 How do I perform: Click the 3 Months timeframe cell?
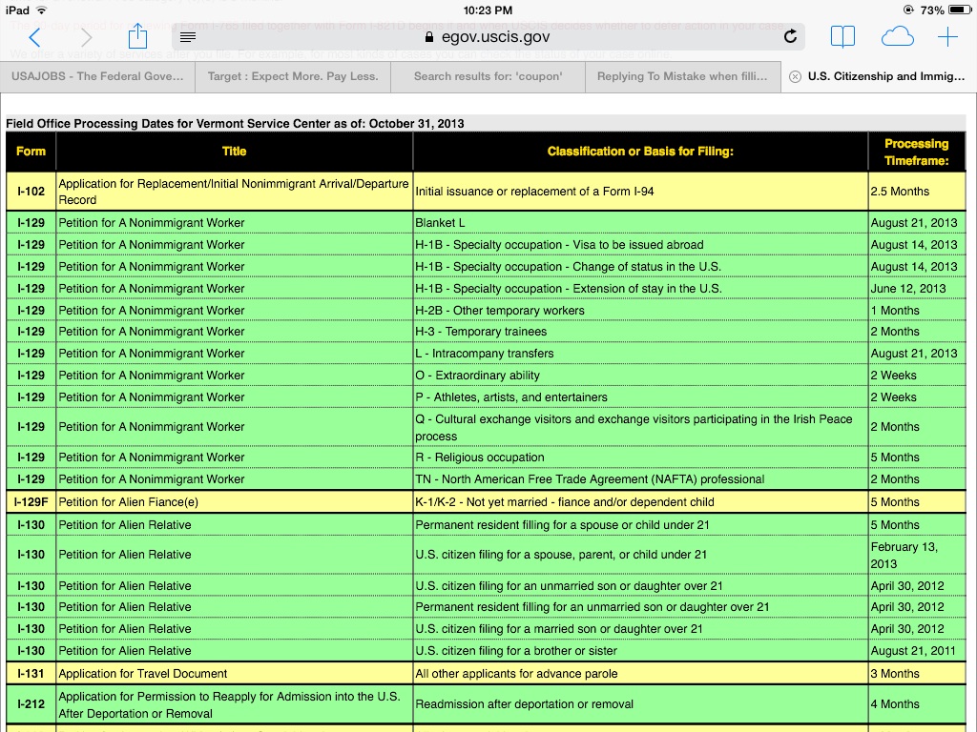tap(917, 674)
